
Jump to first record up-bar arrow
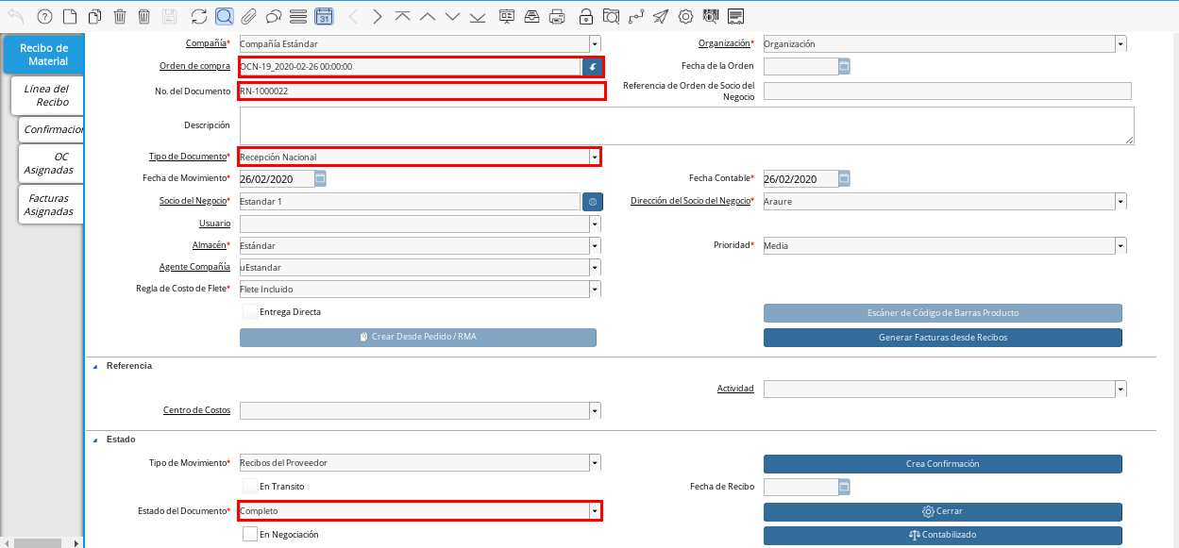(403, 16)
